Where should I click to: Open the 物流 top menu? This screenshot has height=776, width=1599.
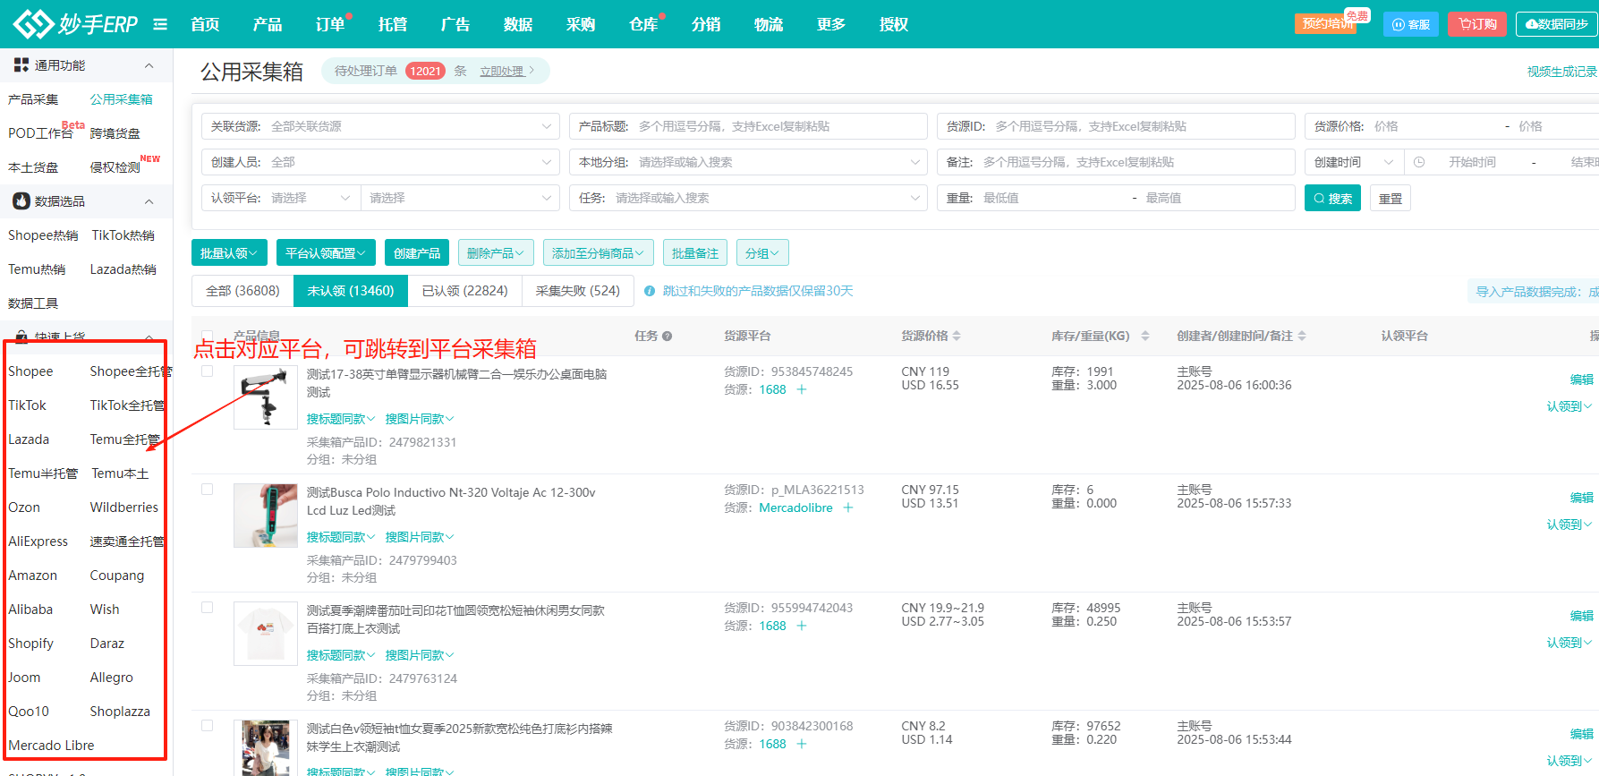tap(769, 24)
